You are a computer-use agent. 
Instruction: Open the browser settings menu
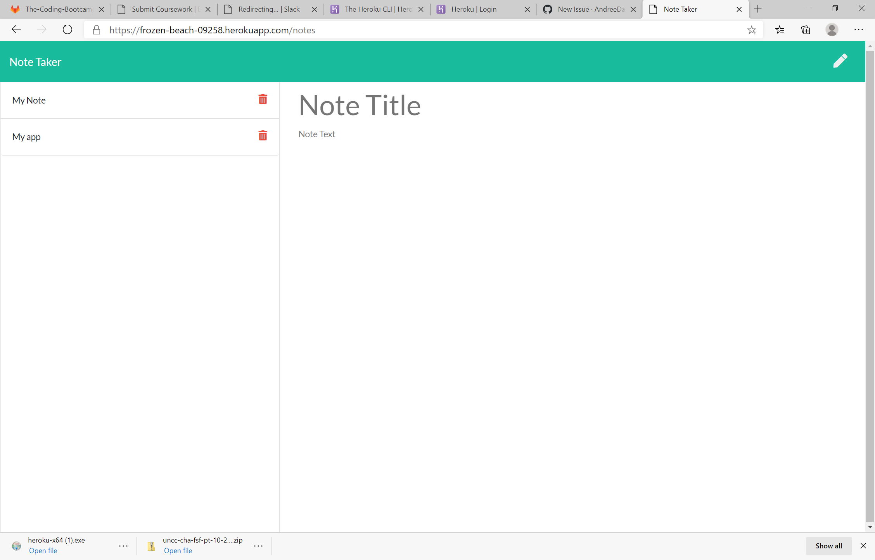click(859, 29)
